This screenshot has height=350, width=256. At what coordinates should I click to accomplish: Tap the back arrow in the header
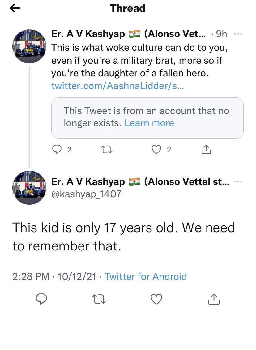pos(15,9)
